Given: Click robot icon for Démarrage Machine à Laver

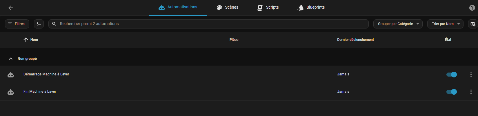Looking at the screenshot, I should (x=11, y=75).
